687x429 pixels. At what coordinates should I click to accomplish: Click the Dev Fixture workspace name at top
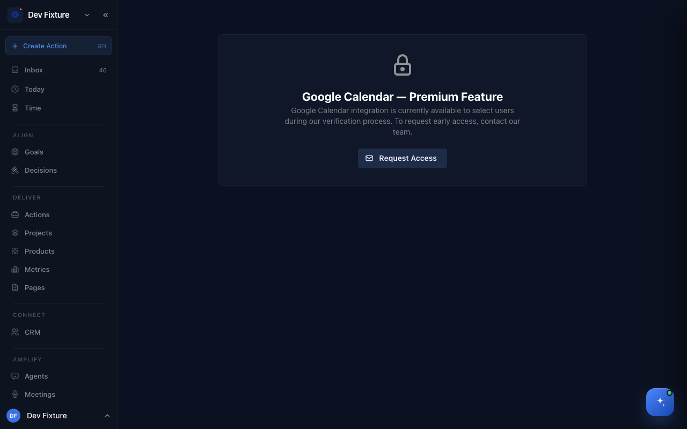coord(48,15)
